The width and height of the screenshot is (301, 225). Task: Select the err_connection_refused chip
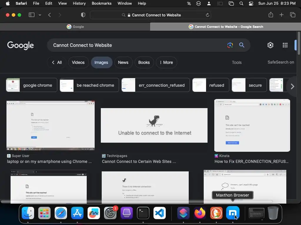155,85
